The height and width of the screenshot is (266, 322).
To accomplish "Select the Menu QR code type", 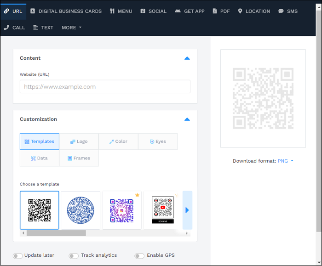I will click(x=121, y=11).
